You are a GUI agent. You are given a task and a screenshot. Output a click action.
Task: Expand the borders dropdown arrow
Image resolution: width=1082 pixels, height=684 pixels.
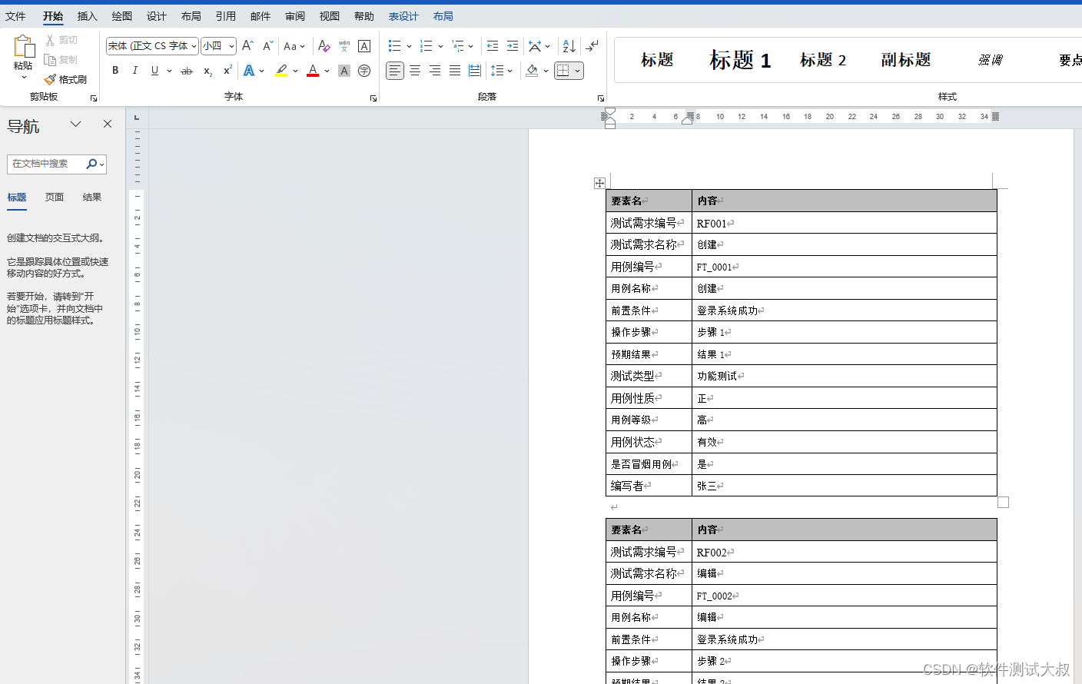[x=577, y=71]
